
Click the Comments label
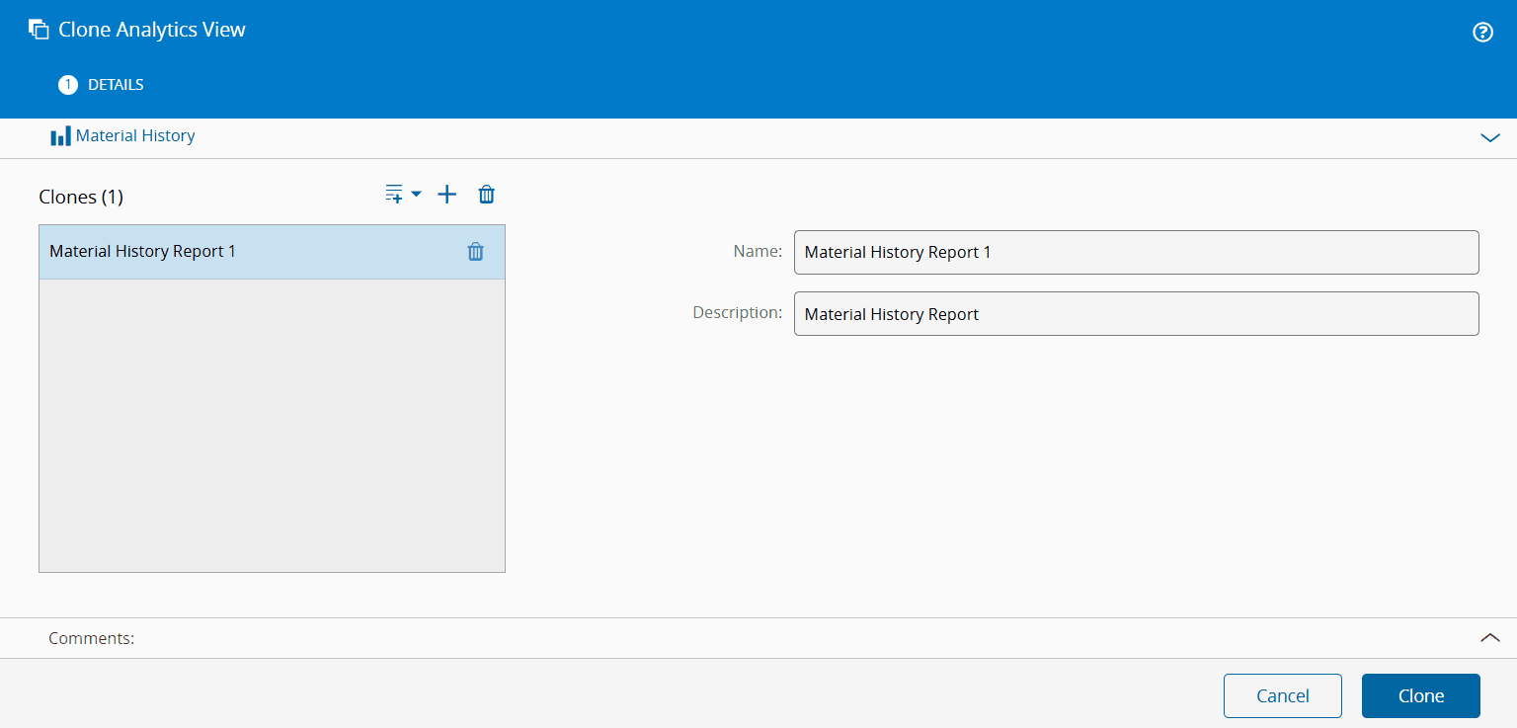(x=91, y=637)
